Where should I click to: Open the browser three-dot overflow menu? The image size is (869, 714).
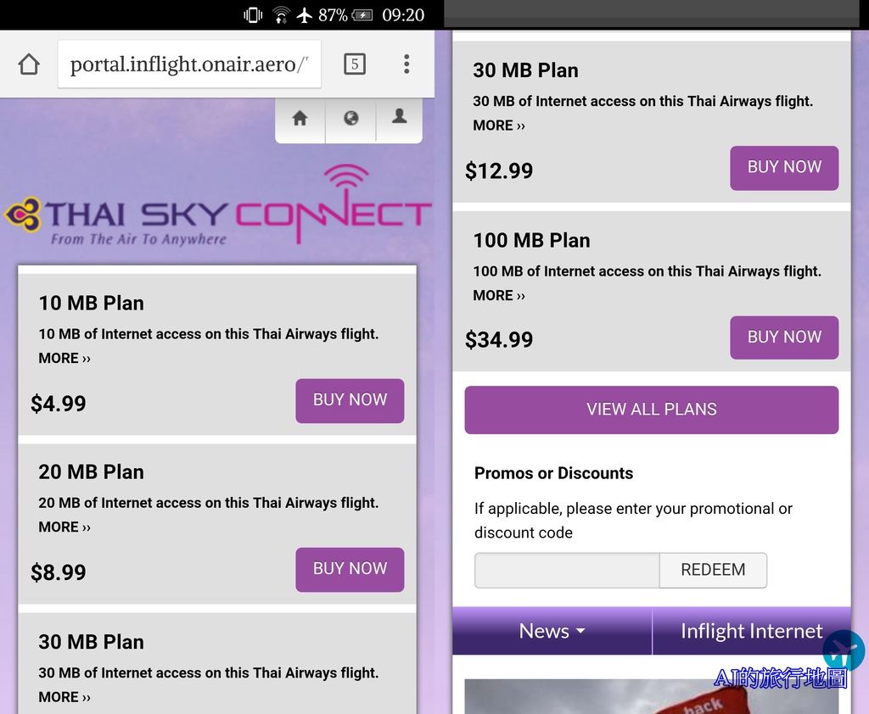click(406, 64)
